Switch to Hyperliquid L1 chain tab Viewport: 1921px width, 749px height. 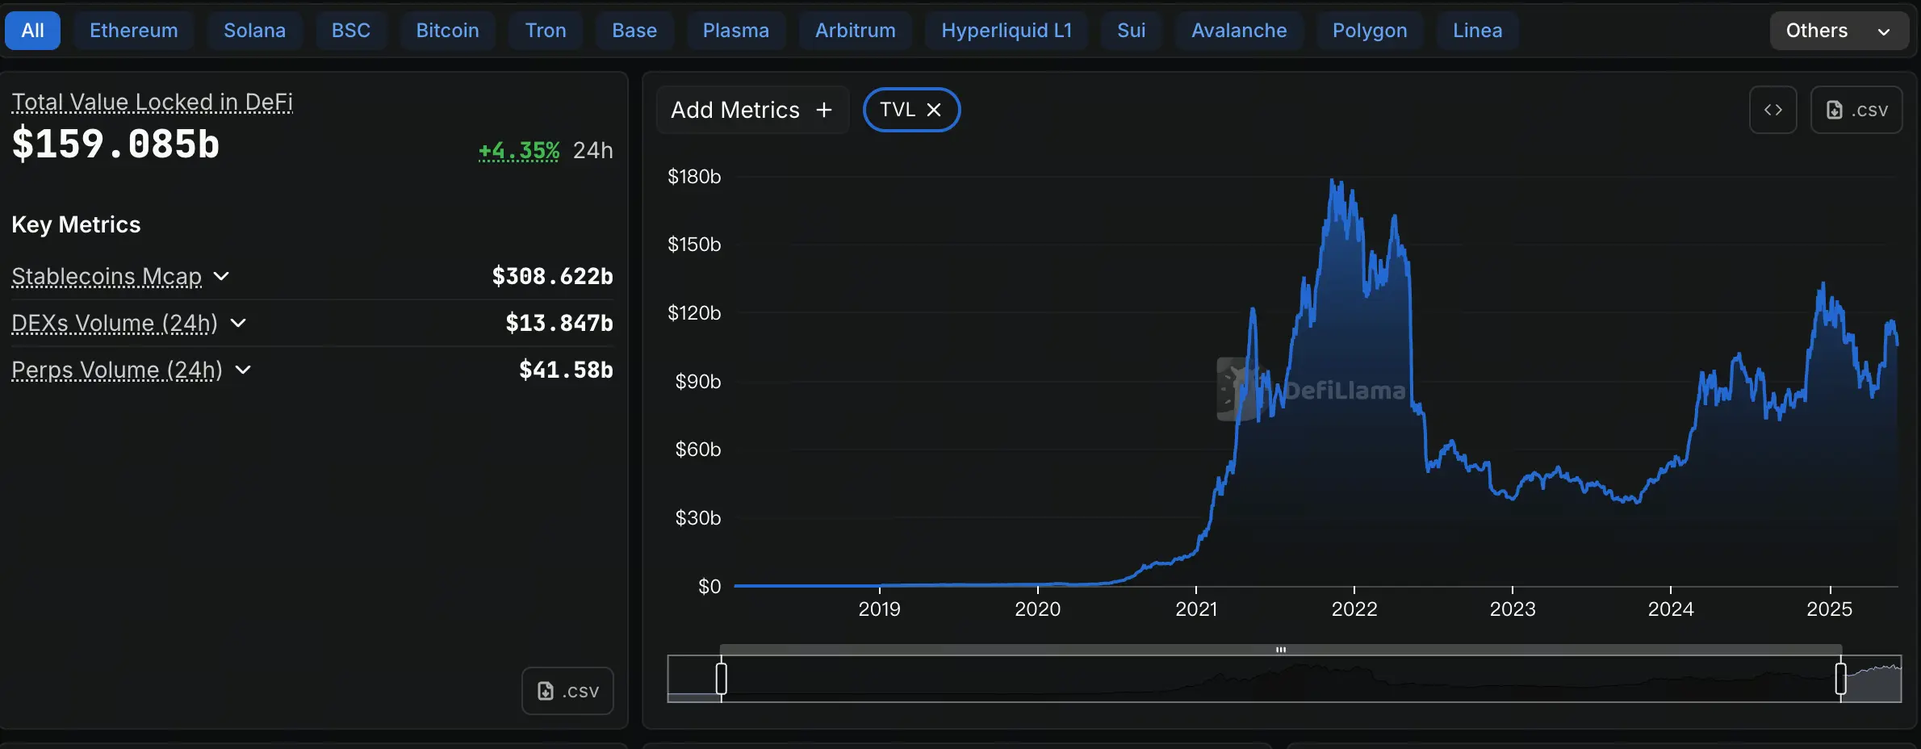point(1007,31)
